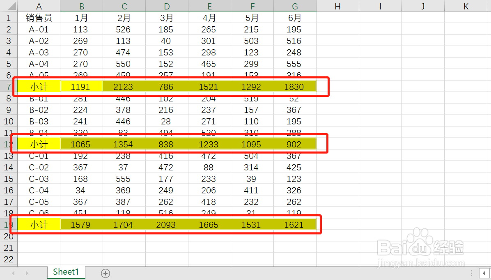Click the horizontal scrollbar left arrow
Viewport: 491px width, 280px height.
484,273
